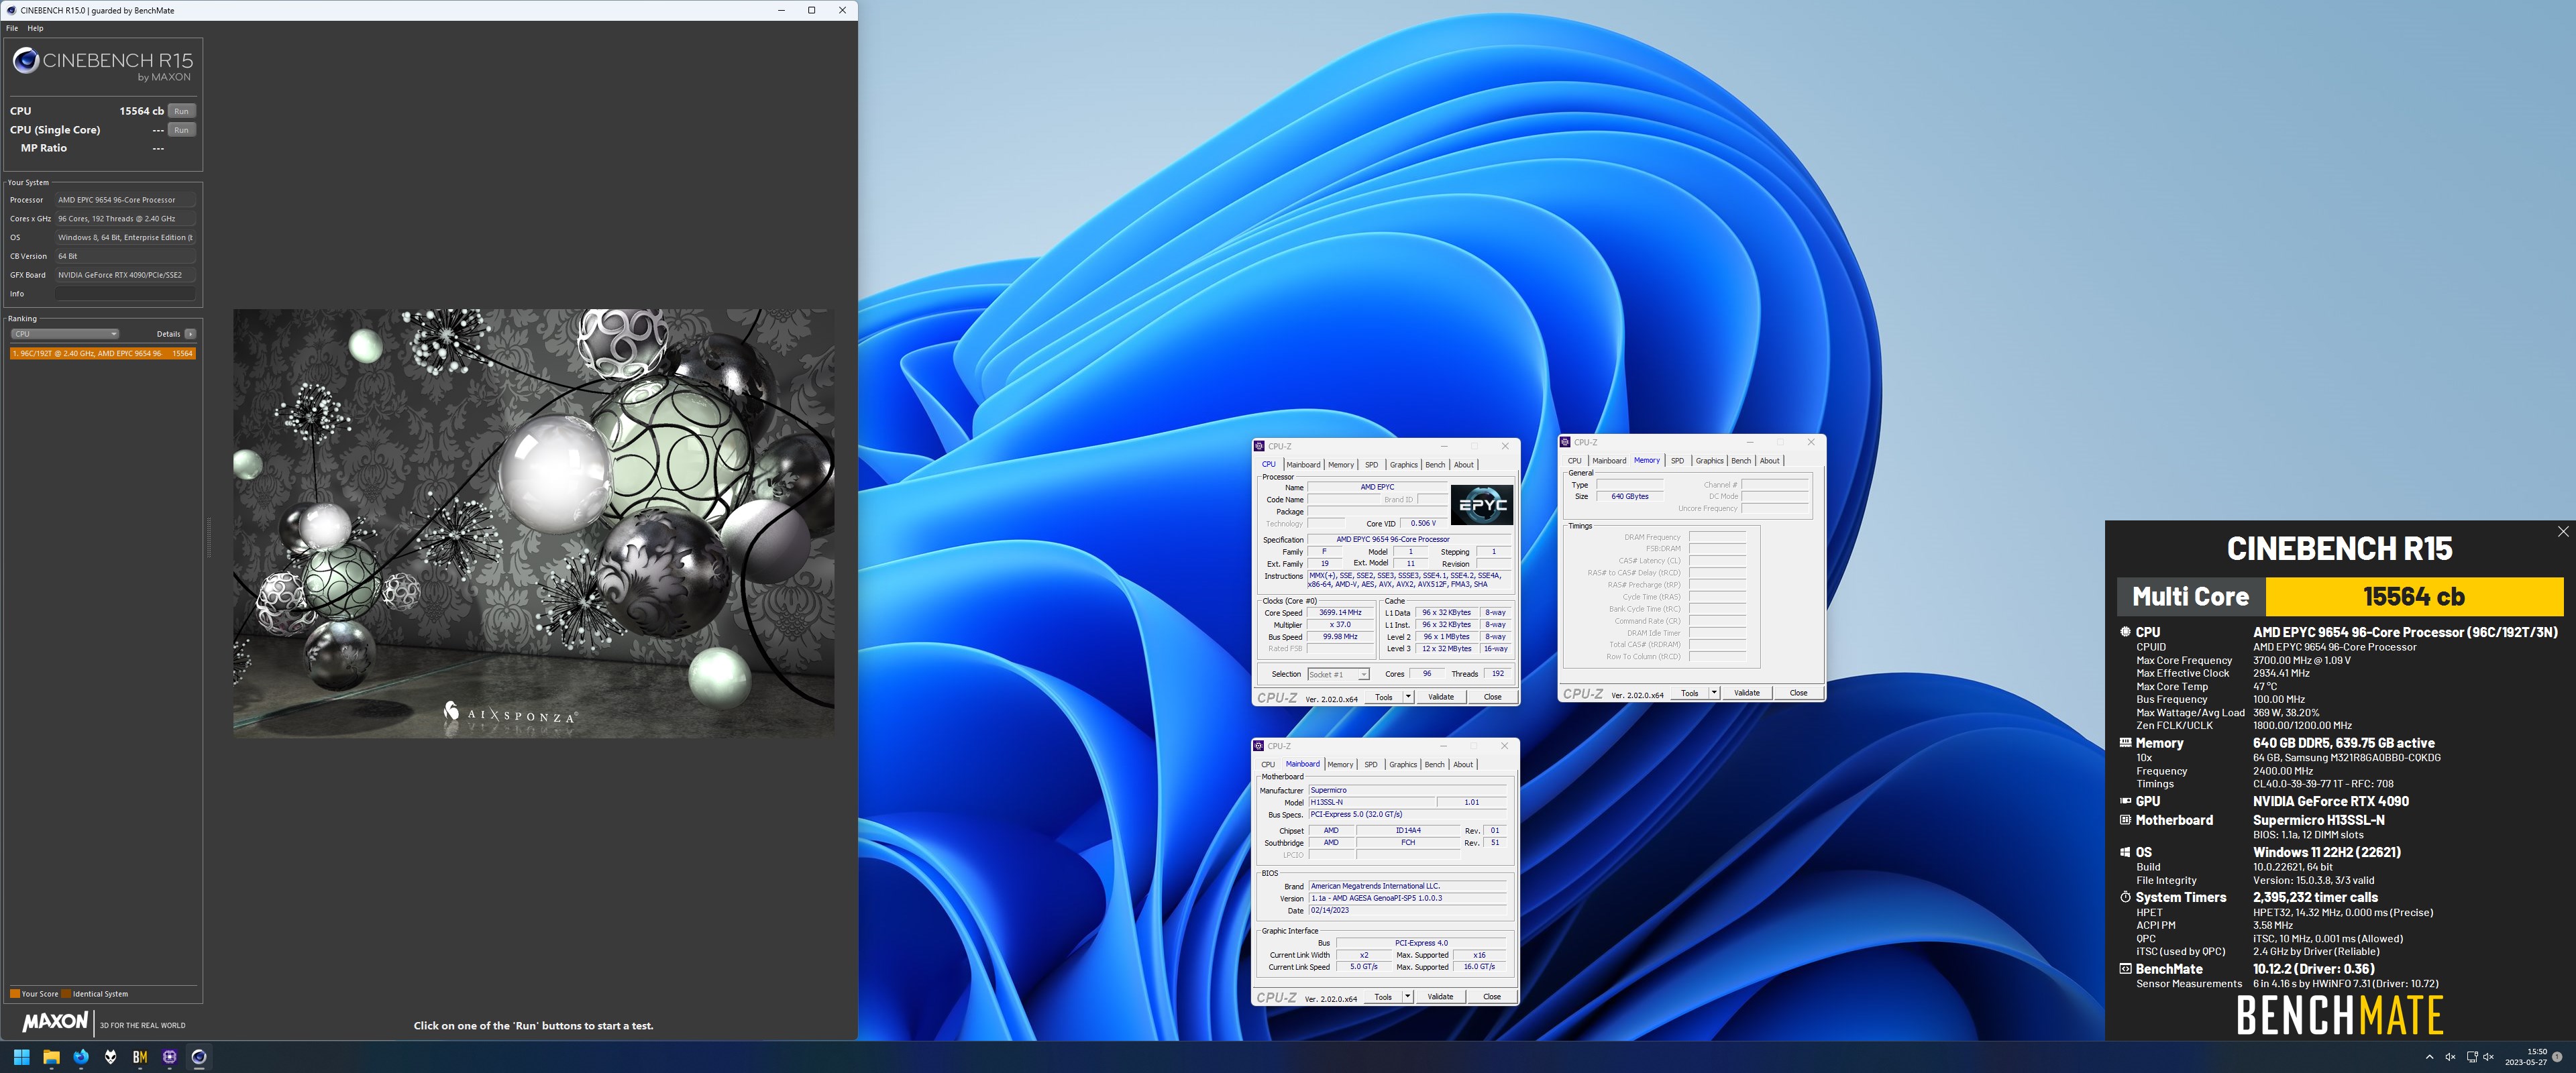Image resolution: width=2576 pixels, height=1073 pixels.
Task: Open the BenchMate BM taskbar icon
Action: (x=140, y=1057)
